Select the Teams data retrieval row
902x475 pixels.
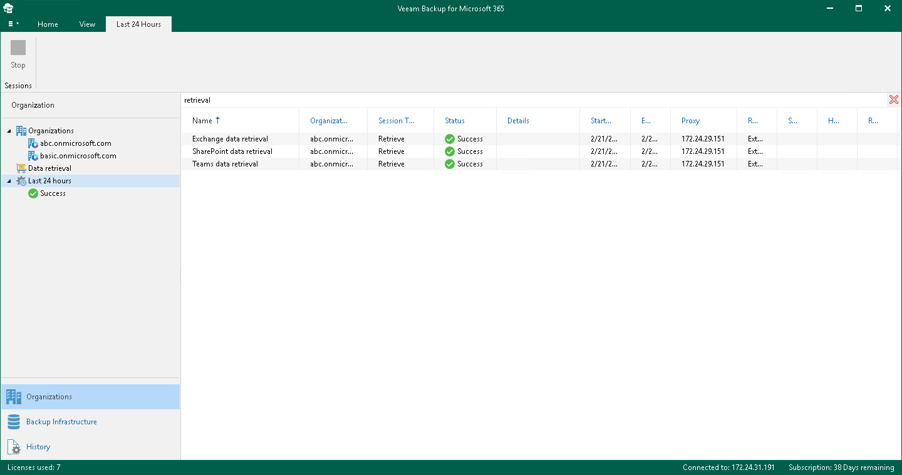pos(541,164)
